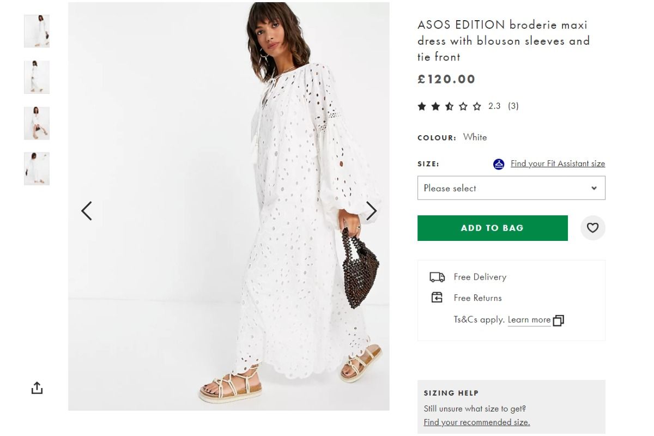The width and height of the screenshot is (654, 436).
Task: Open the 'Please select' size dropdown
Action: tap(511, 188)
